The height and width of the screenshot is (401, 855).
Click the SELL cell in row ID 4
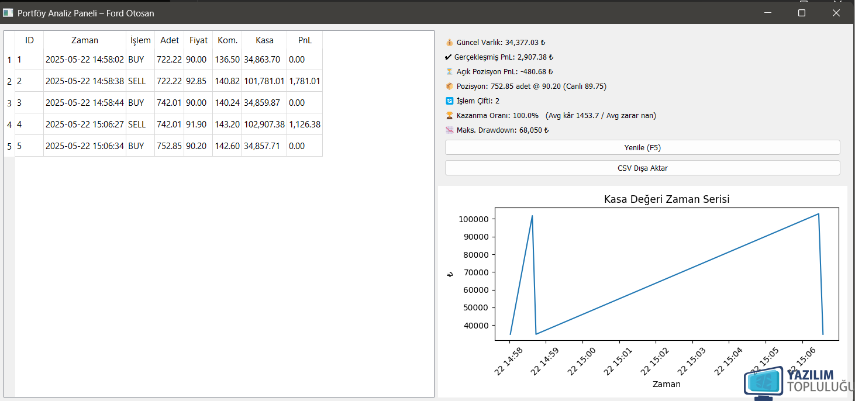[x=140, y=125]
